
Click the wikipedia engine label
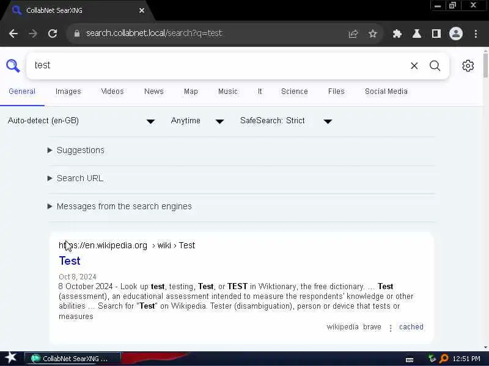(342, 327)
